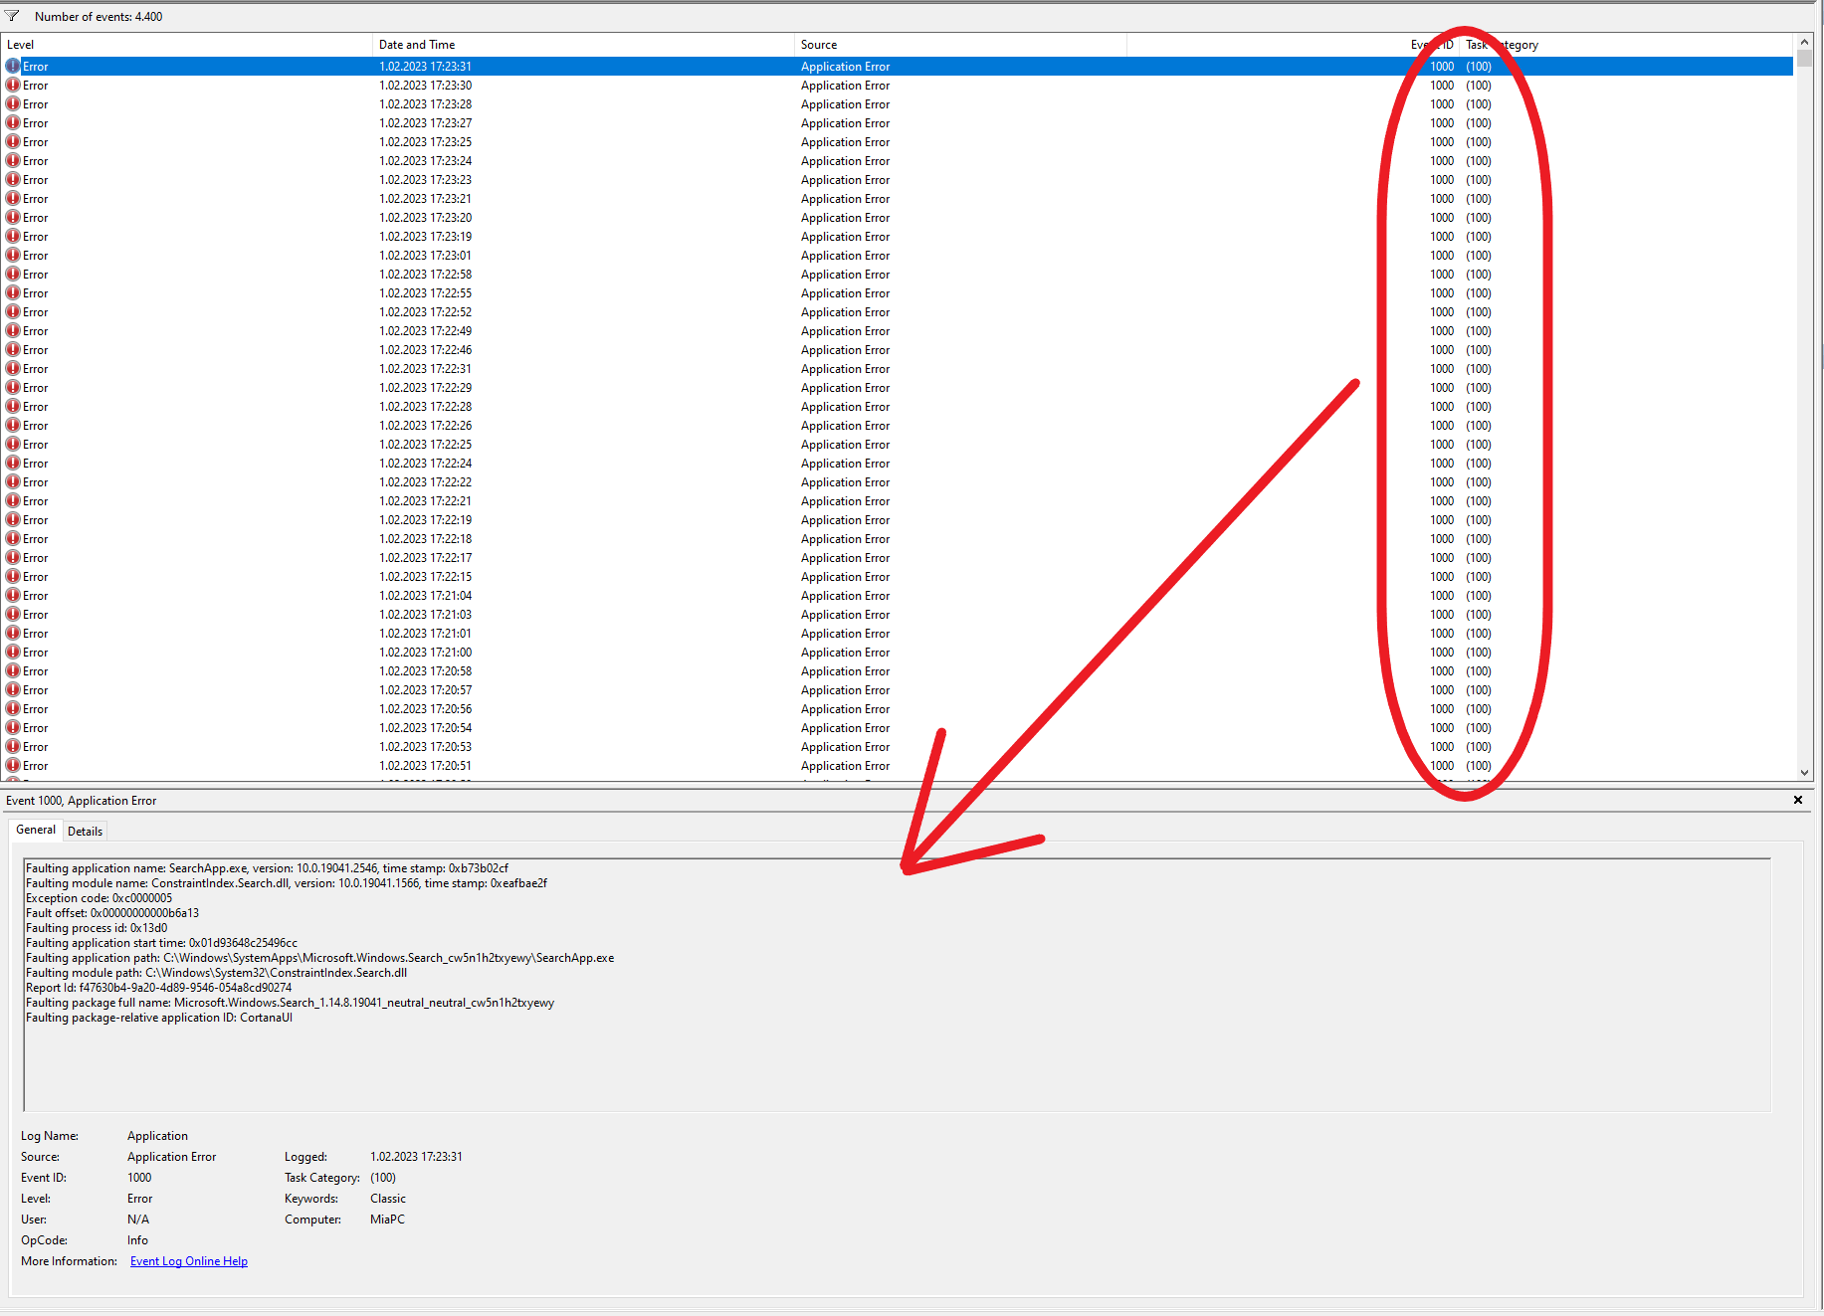The height and width of the screenshot is (1316, 1824).
Task: Select the event logged at 17:22:55
Action: click(x=398, y=292)
